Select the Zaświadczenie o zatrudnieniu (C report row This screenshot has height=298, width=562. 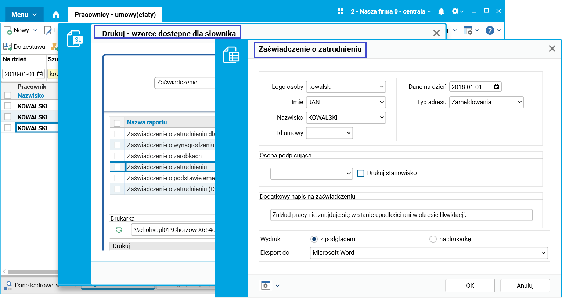tap(162, 189)
